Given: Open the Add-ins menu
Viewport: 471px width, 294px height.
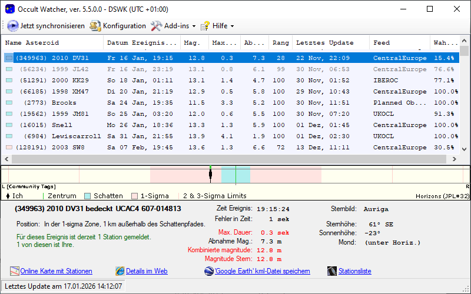Looking at the screenshot, I should [x=173, y=26].
